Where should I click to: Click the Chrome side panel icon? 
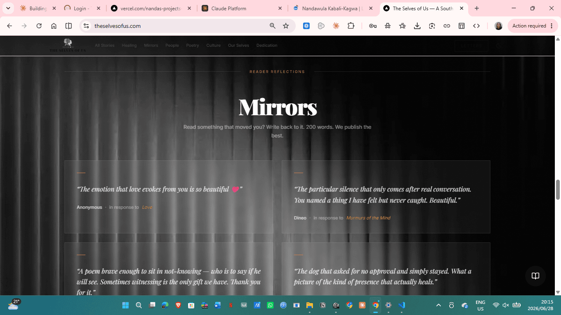pyautogui.click(x=69, y=26)
